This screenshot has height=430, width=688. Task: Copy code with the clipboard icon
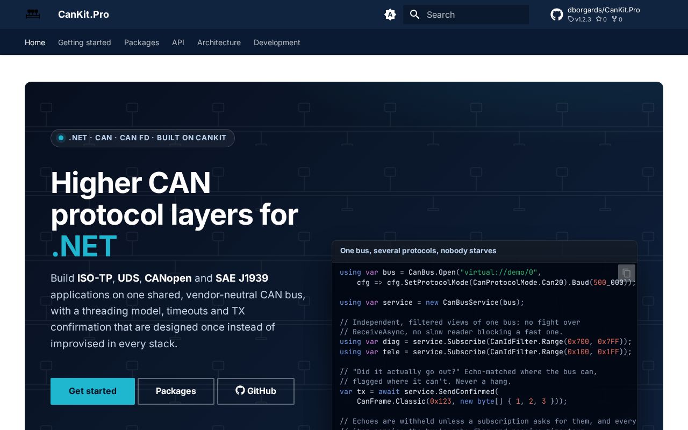click(x=626, y=273)
